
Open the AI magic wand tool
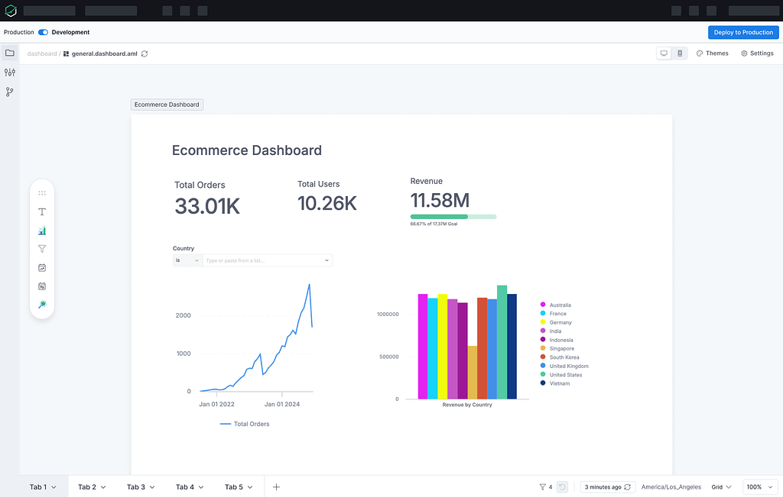(42, 305)
